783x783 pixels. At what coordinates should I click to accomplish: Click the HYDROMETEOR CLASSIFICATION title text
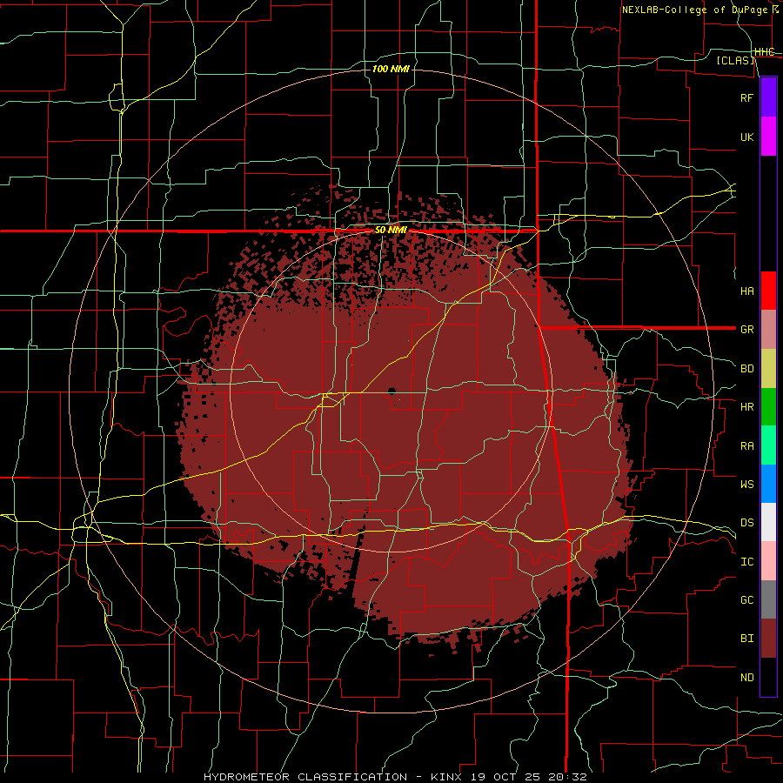[305, 777]
